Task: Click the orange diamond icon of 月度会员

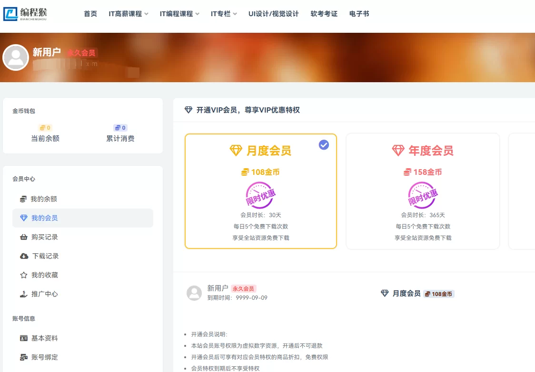Action: point(236,150)
